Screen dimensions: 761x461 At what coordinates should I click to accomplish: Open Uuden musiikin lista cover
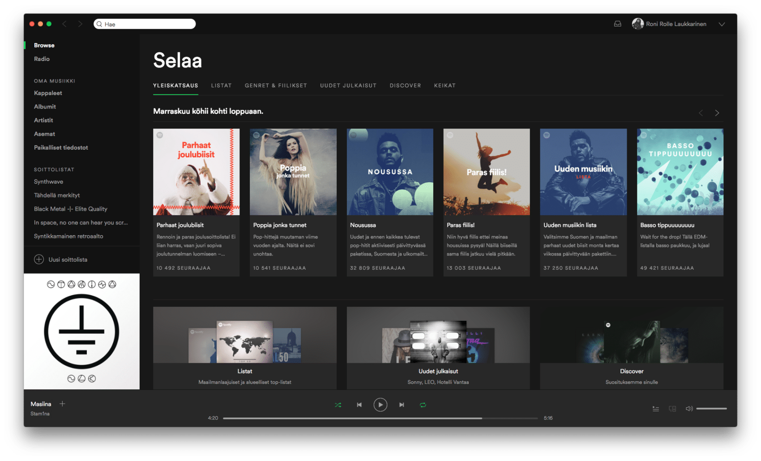tap(583, 172)
